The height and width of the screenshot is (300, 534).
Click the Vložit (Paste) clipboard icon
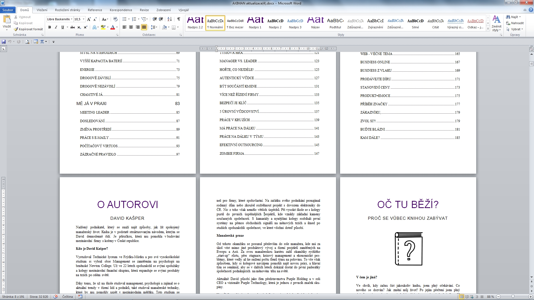coord(7,19)
